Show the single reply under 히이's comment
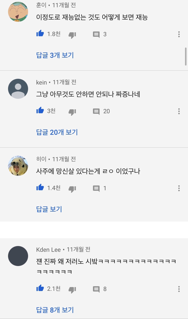This screenshot has height=319, width=188. 49,209
